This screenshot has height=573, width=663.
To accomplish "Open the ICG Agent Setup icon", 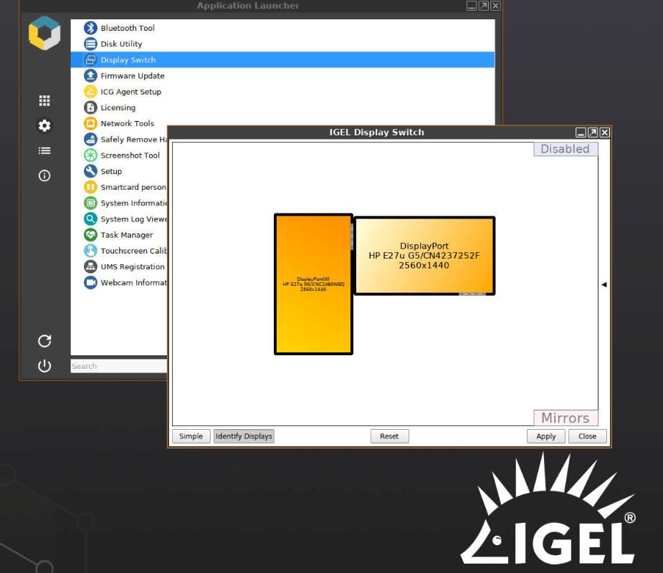I will (90, 92).
